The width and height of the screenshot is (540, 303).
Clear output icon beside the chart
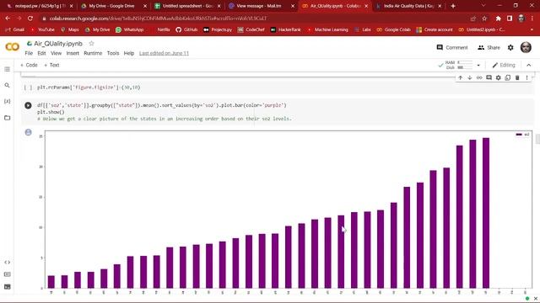tap(28, 132)
